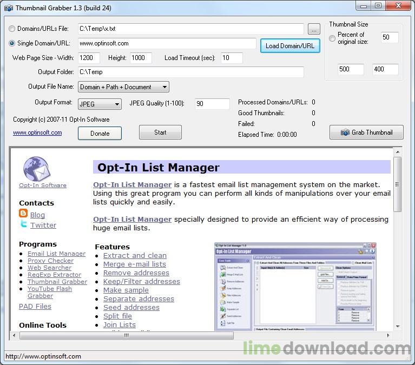
Task: Click the percent size field showing 50
Action: coord(390,37)
